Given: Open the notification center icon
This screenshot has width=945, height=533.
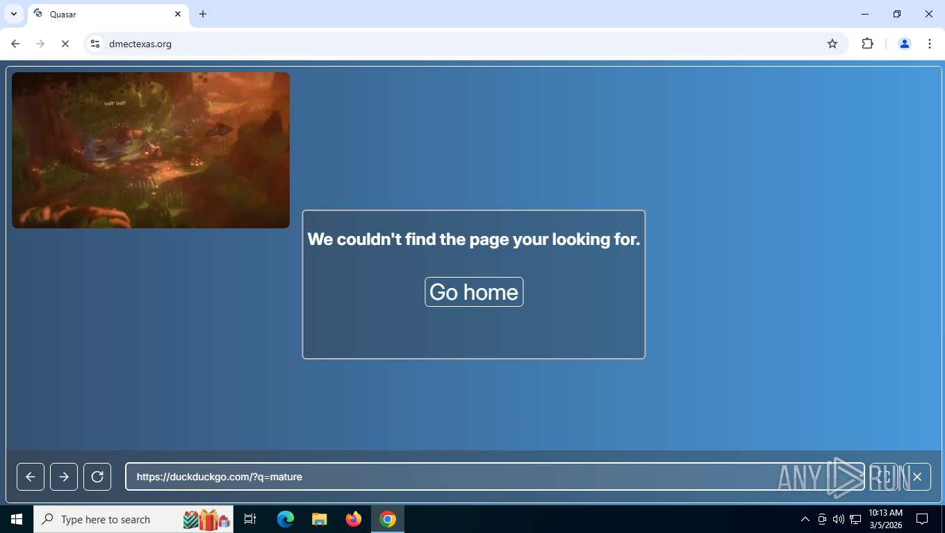Looking at the screenshot, I should tap(922, 519).
